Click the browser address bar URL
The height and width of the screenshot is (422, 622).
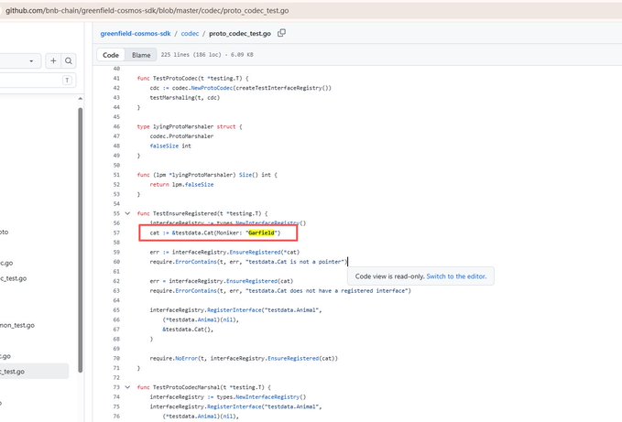(x=147, y=11)
